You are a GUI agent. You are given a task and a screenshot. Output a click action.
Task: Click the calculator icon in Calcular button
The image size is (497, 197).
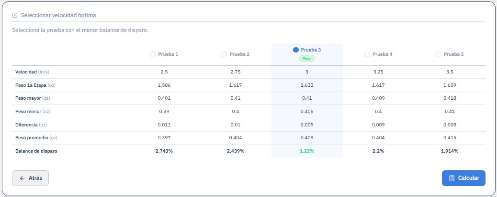pos(452,178)
